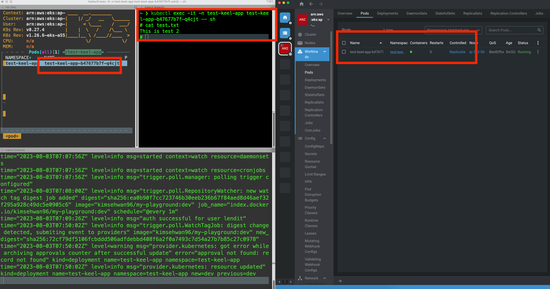Click Lens sidebar vertical scrollbar

[331, 88]
